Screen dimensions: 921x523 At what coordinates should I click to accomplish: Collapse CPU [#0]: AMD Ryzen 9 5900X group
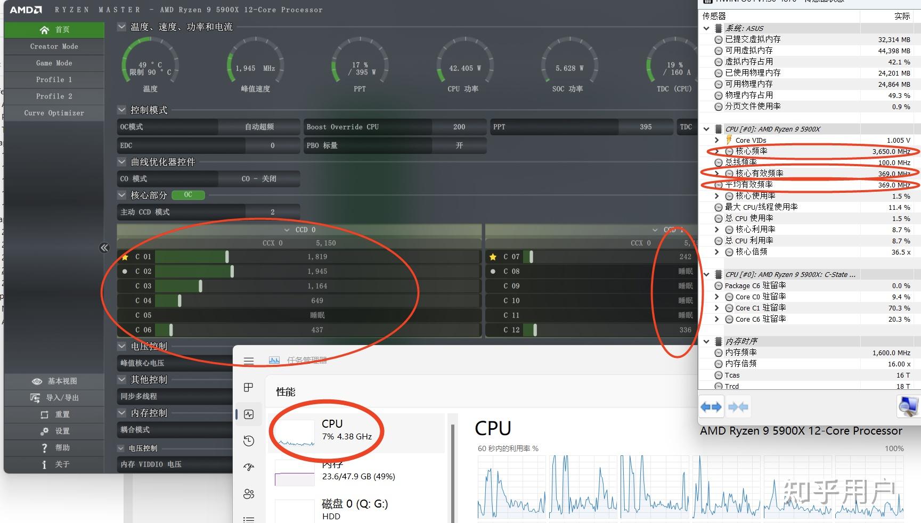click(x=706, y=129)
